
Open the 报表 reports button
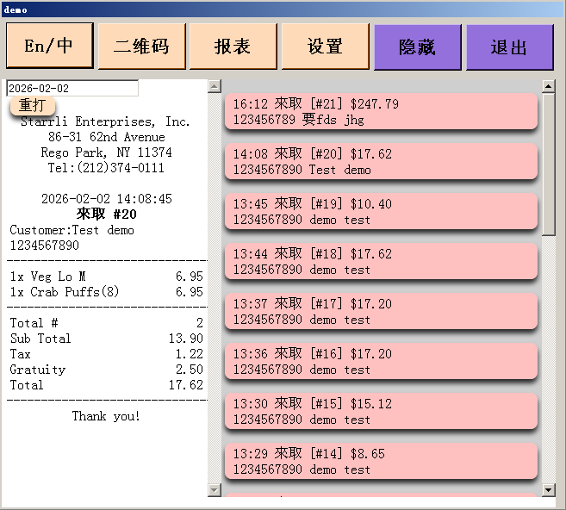233,47
